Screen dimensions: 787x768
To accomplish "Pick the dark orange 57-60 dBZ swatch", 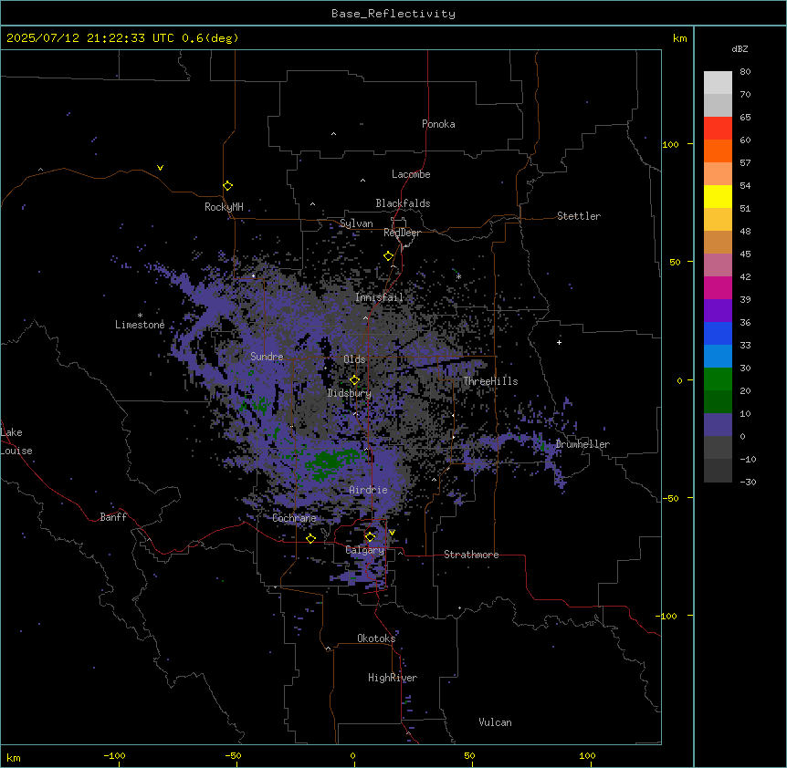I will 718,150.
